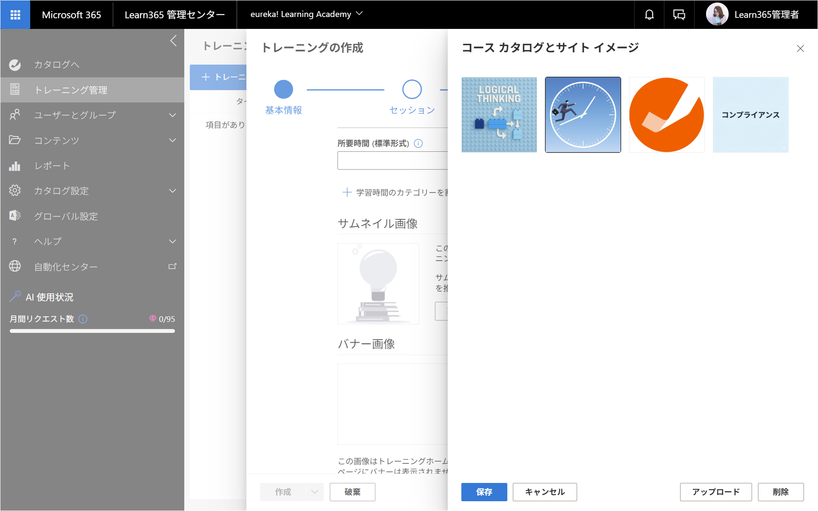Click the help question mark icon
The width and height of the screenshot is (818, 511).
point(15,241)
